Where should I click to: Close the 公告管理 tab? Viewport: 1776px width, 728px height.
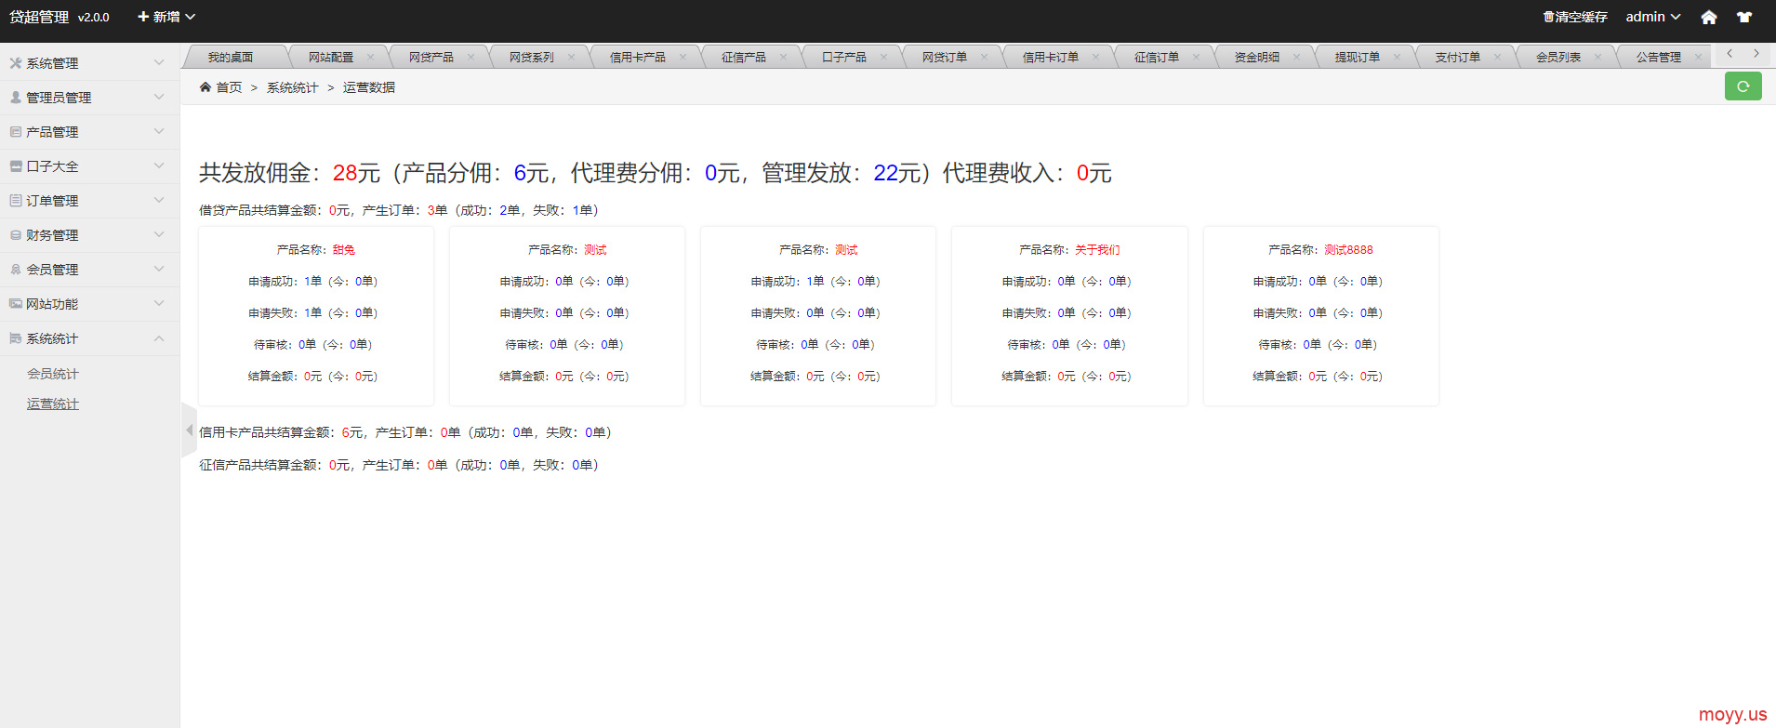pos(1698,57)
